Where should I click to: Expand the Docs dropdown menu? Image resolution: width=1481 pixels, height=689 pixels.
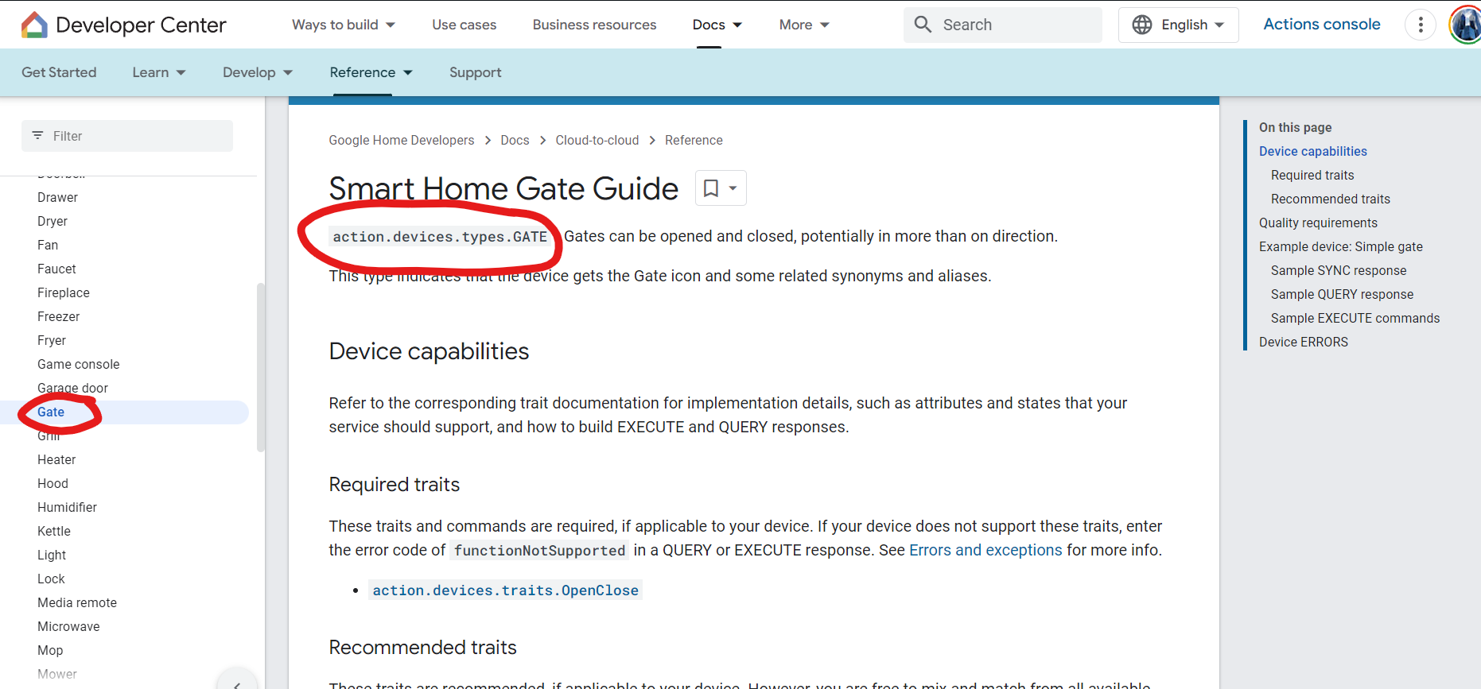(717, 25)
